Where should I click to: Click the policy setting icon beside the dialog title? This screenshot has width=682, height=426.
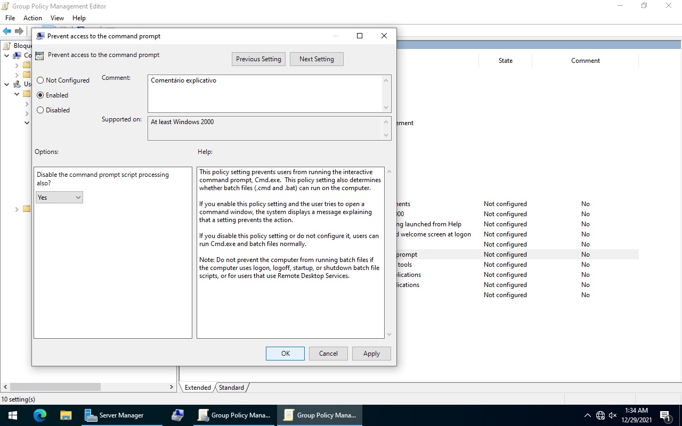click(39, 55)
